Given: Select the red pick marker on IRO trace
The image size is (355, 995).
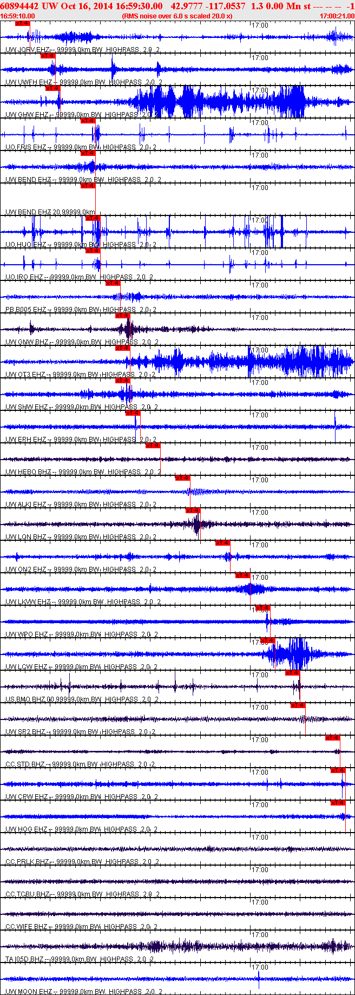Looking at the screenshot, I should [x=93, y=251].
